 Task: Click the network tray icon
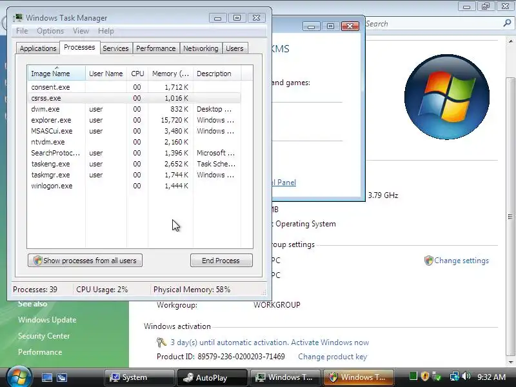(455, 376)
